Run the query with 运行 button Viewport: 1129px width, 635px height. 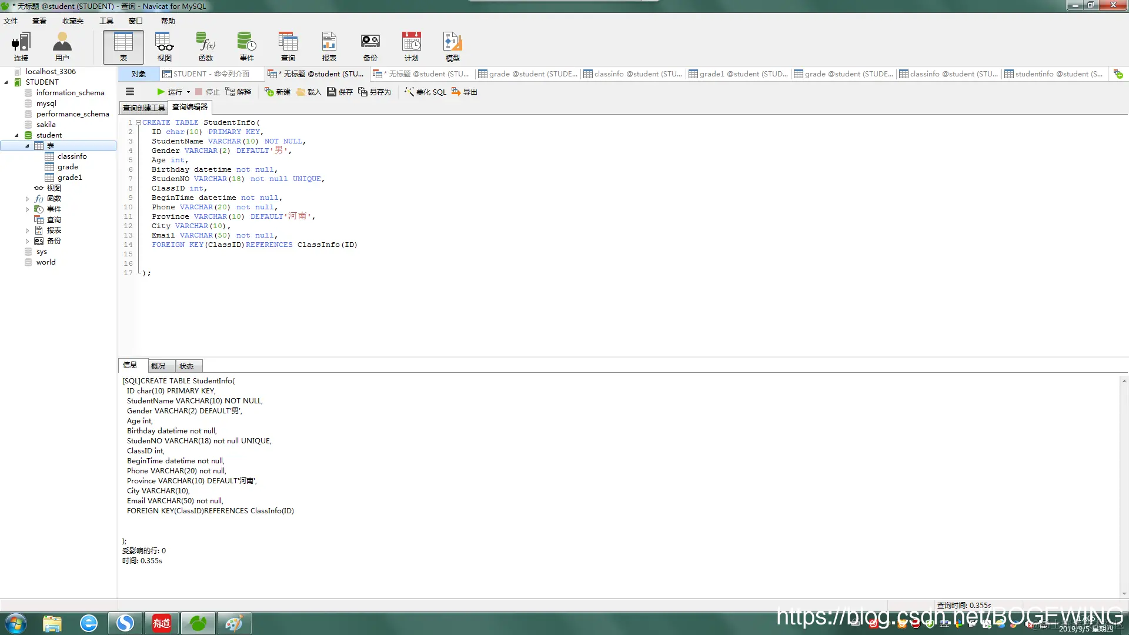(169, 92)
